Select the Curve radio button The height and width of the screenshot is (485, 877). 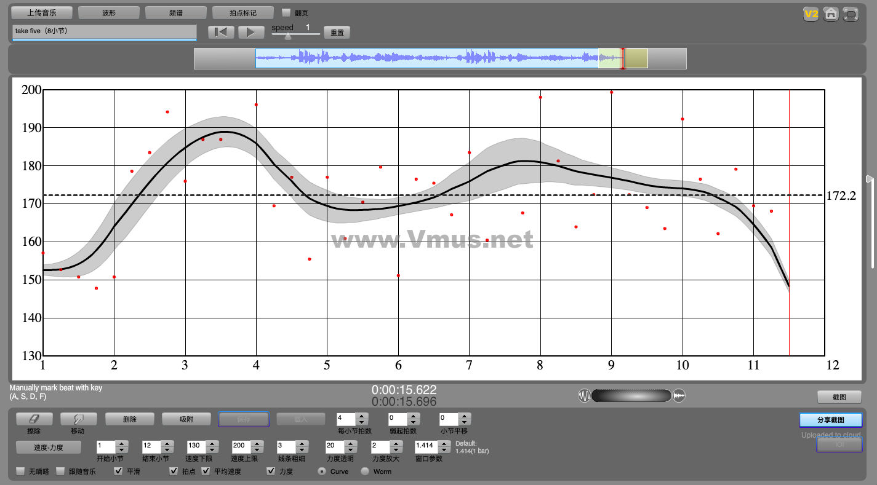pyautogui.click(x=322, y=471)
